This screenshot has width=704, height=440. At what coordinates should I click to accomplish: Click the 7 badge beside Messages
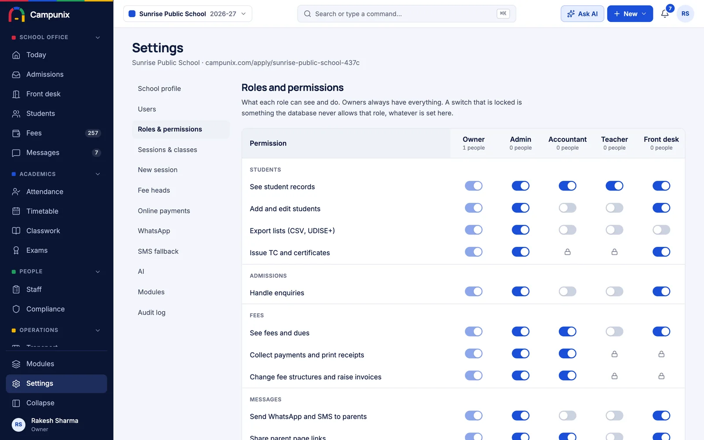(x=96, y=153)
